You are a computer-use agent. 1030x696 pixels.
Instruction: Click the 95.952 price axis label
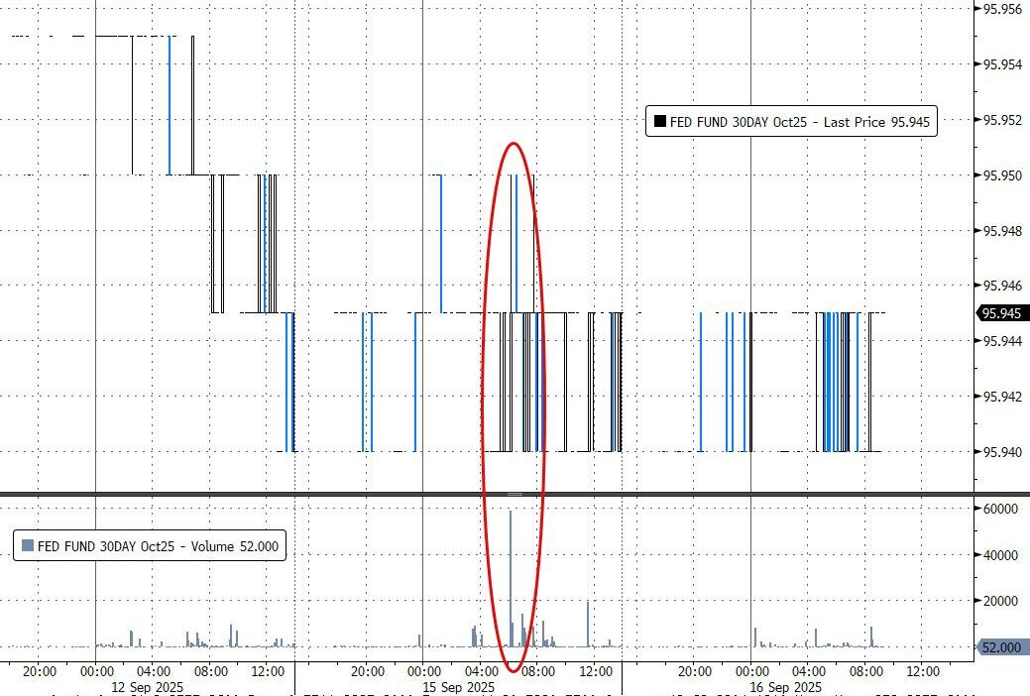1002,120
